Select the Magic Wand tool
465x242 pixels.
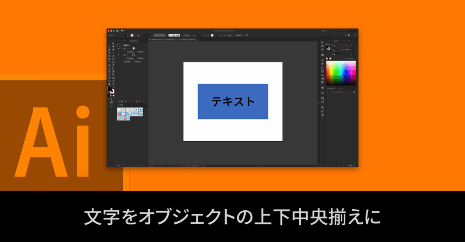coord(109,46)
